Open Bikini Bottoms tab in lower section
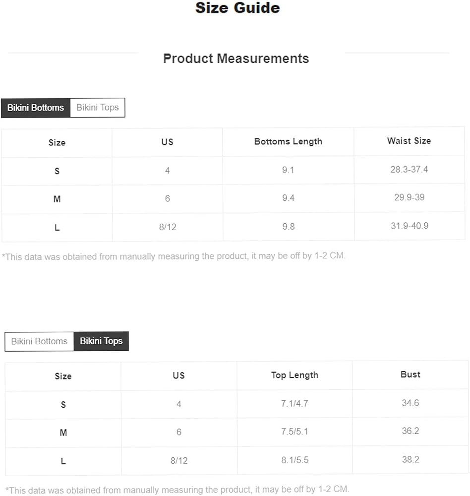Image resolution: width=470 pixels, height=496 pixels. [39, 341]
